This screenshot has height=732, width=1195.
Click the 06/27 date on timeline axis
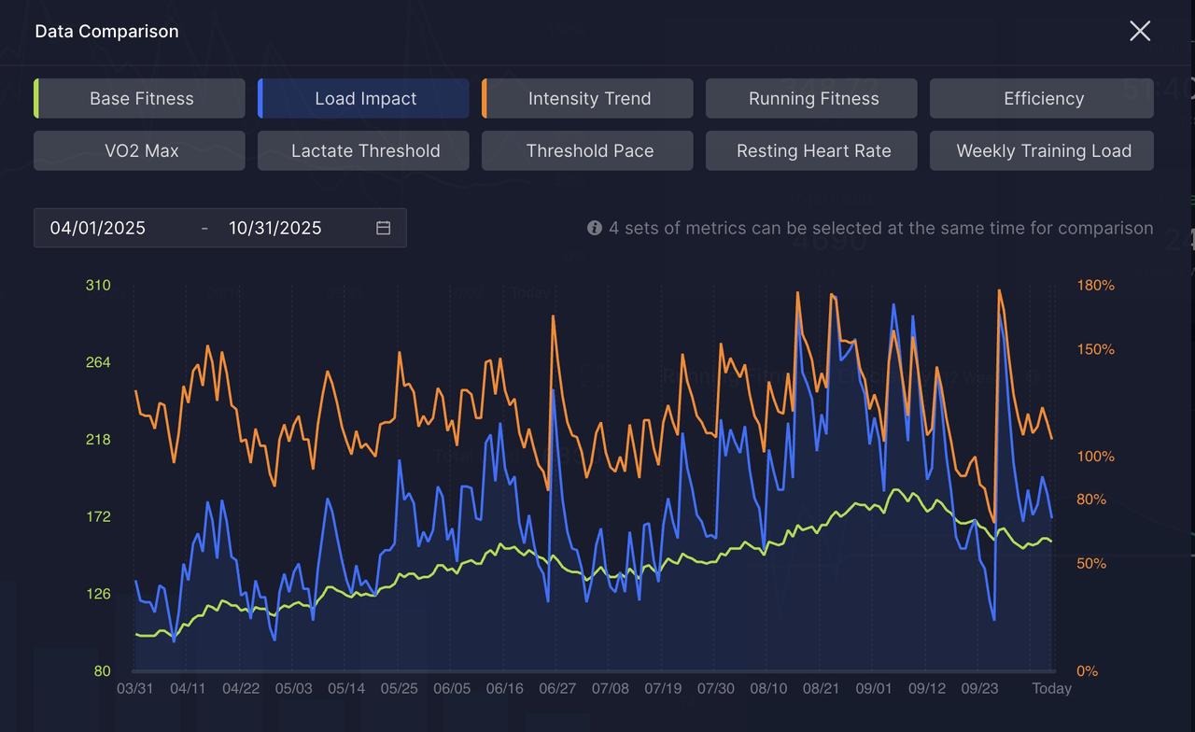pos(557,688)
